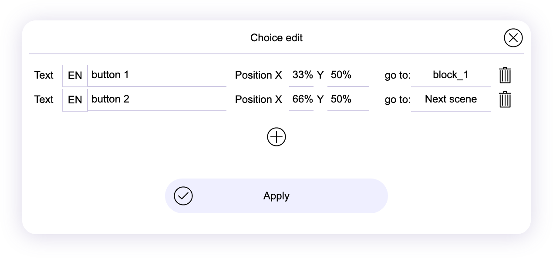553x258 pixels.
Task: Focus the 66% Position X field
Action: (301, 99)
